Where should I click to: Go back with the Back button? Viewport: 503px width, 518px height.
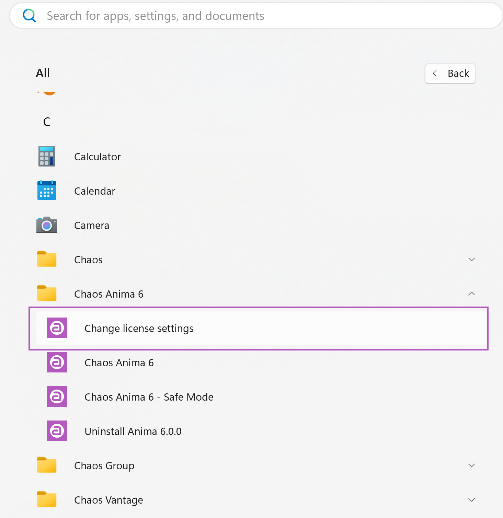450,73
